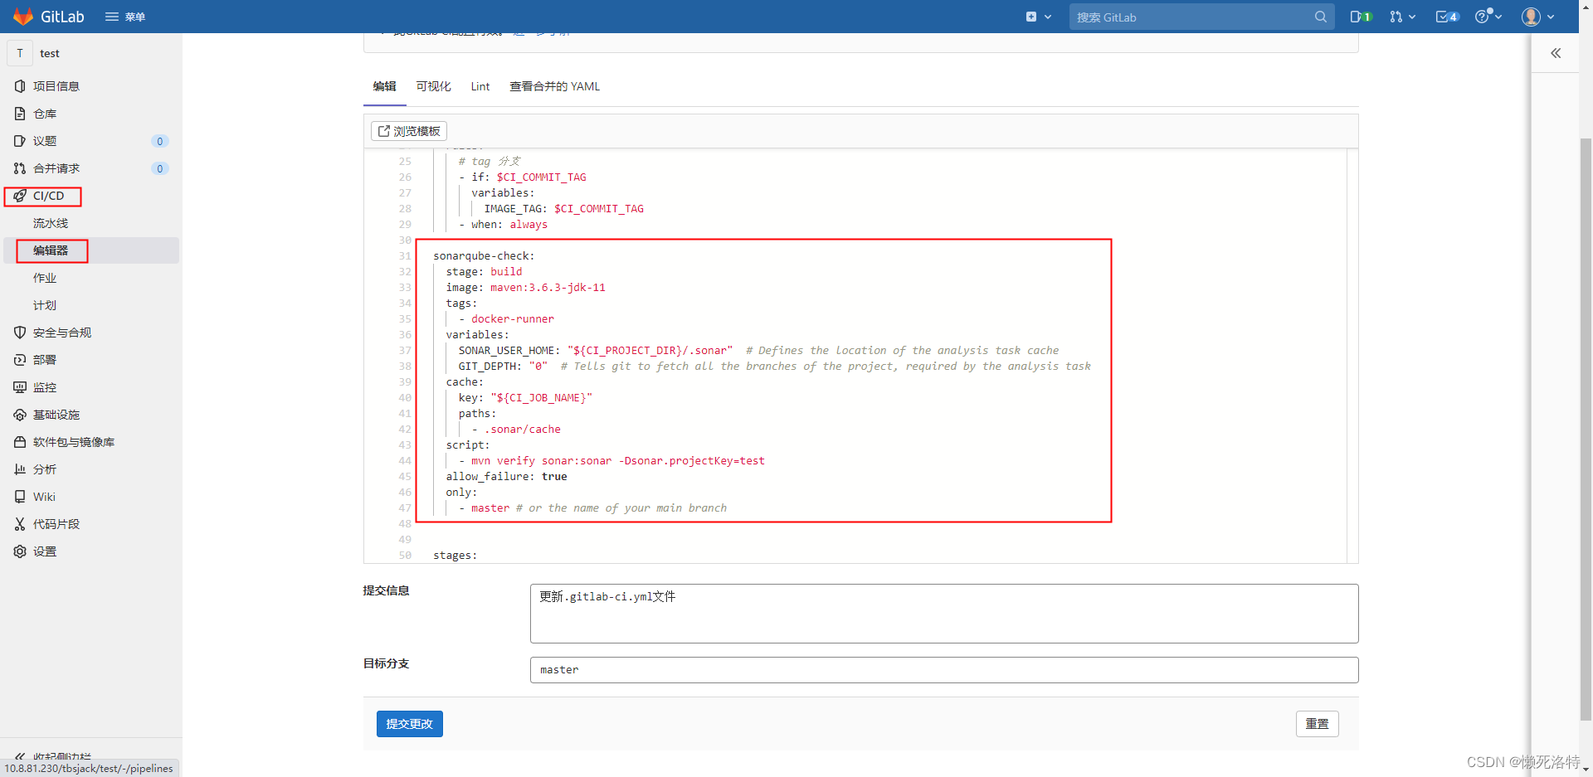Click the 提交更改 button

[410, 724]
